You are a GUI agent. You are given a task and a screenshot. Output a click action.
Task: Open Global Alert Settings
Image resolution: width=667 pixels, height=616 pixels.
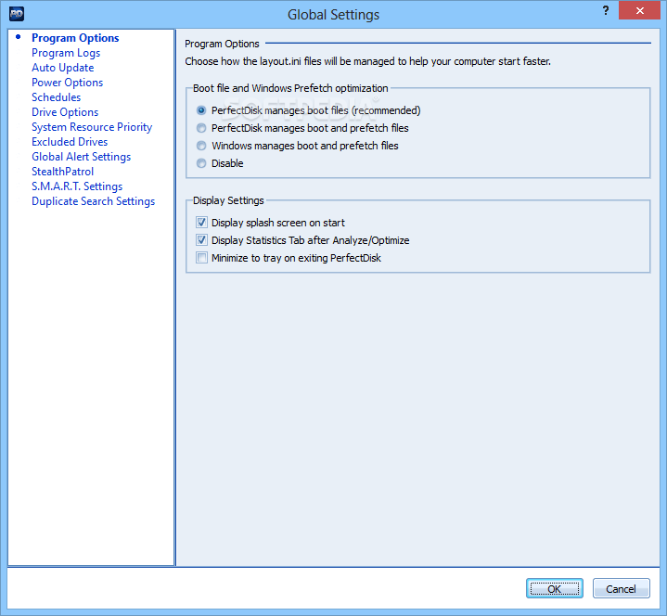pyautogui.click(x=82, y=157)
